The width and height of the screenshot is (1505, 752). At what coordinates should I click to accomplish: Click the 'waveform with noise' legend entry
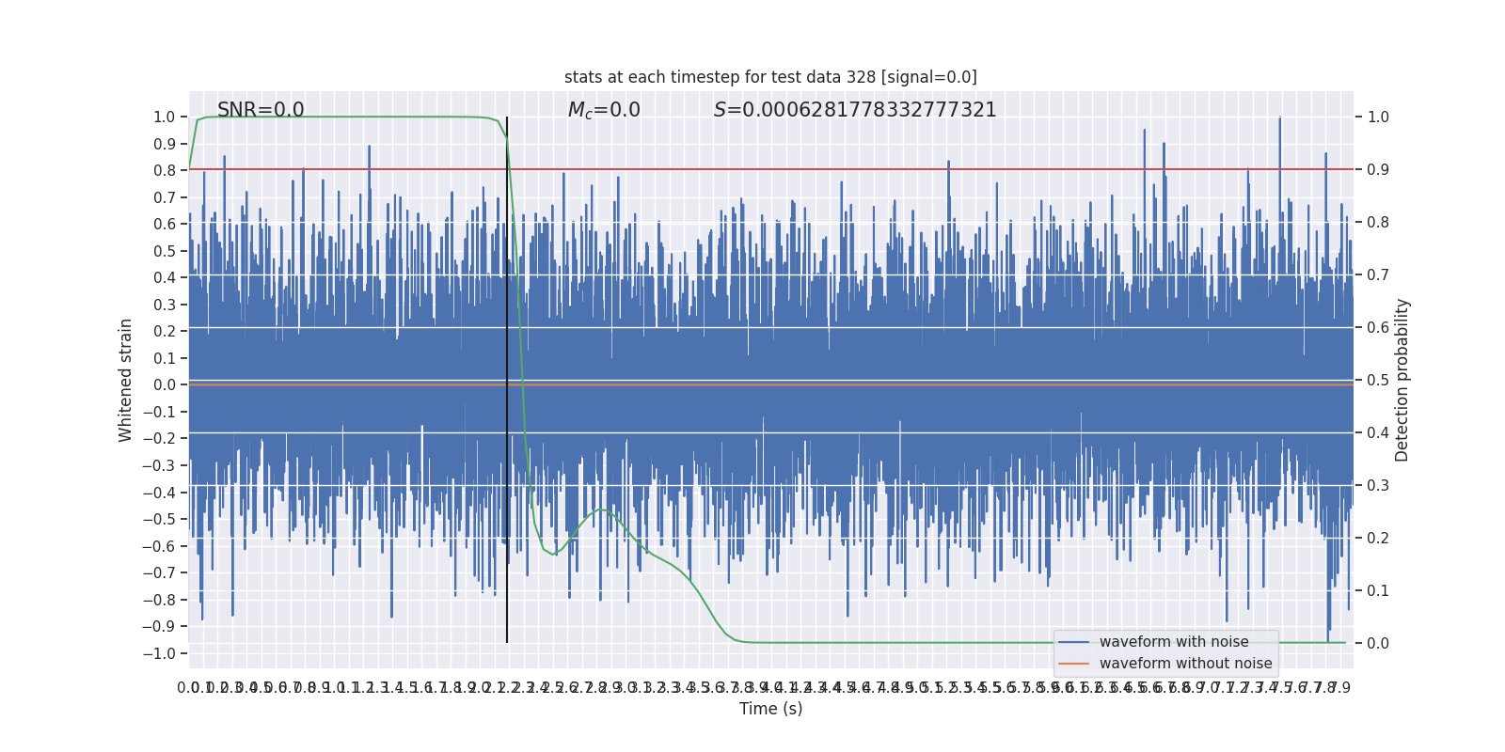1174,642
